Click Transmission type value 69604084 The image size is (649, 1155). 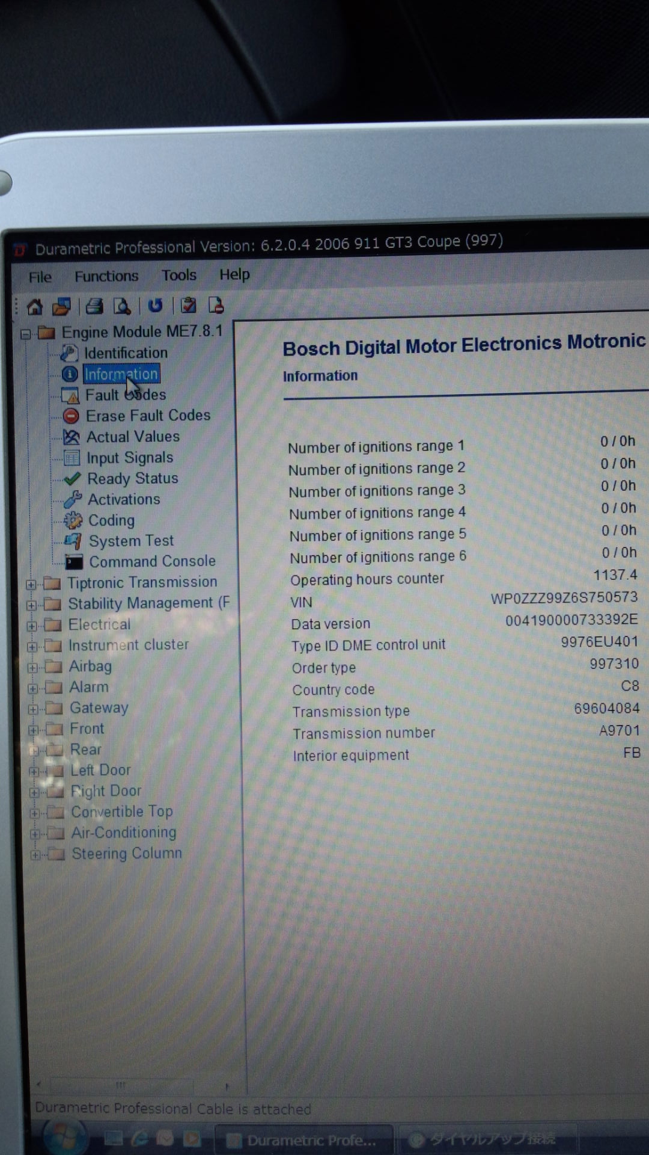606,709
